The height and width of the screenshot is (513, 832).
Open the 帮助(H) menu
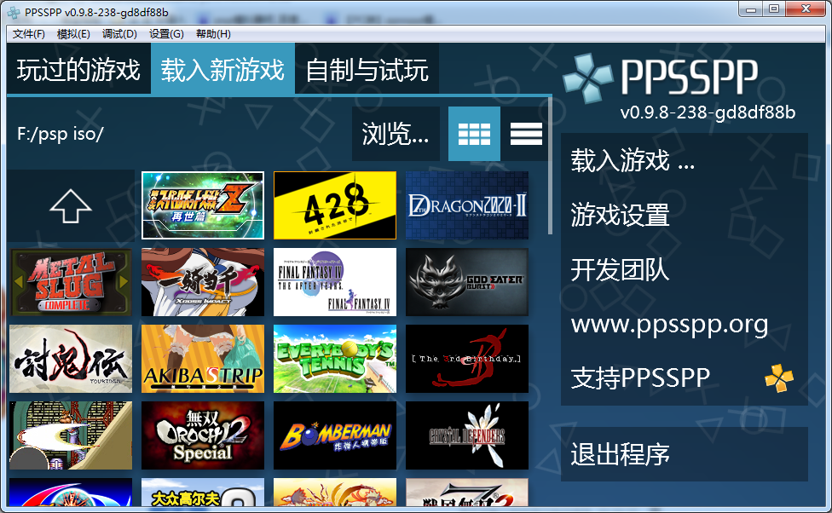tap(213, 34)
